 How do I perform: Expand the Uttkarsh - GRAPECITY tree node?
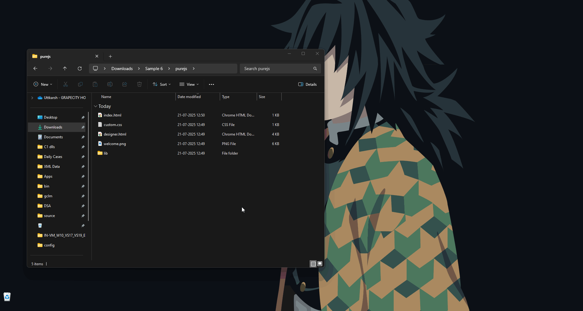coord(32,98)
